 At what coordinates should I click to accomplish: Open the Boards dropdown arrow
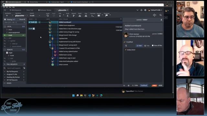point(103,15)
